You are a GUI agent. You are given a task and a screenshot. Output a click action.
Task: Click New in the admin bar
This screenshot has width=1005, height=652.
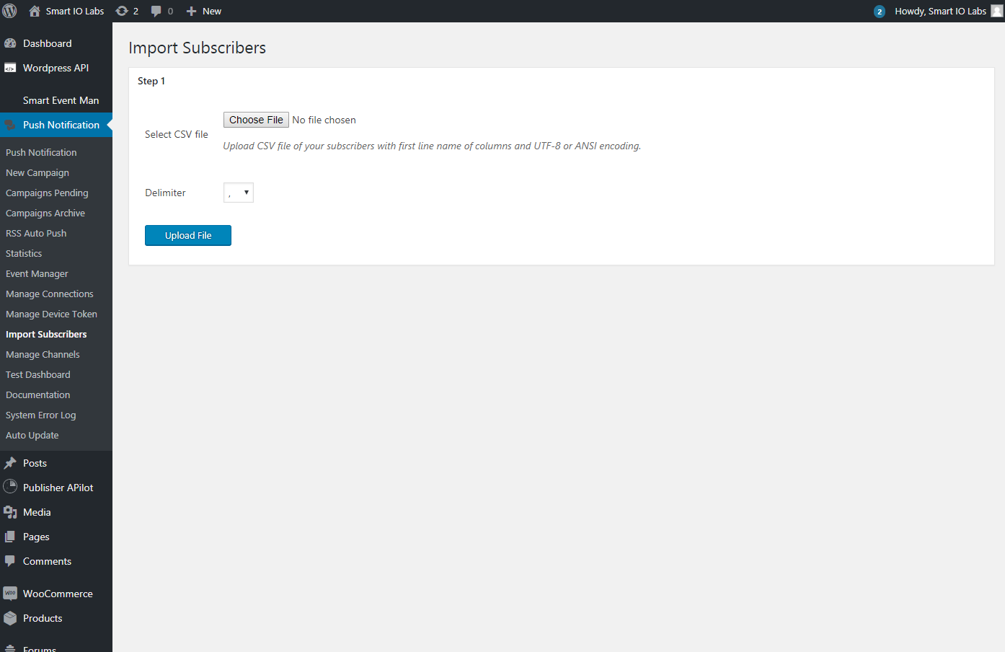(212, 11)
